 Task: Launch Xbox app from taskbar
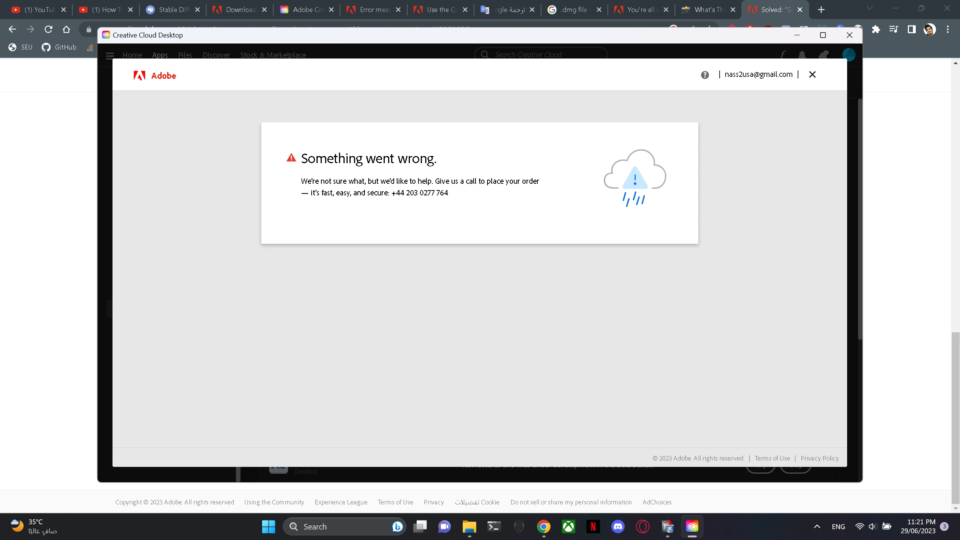point(568,526)
